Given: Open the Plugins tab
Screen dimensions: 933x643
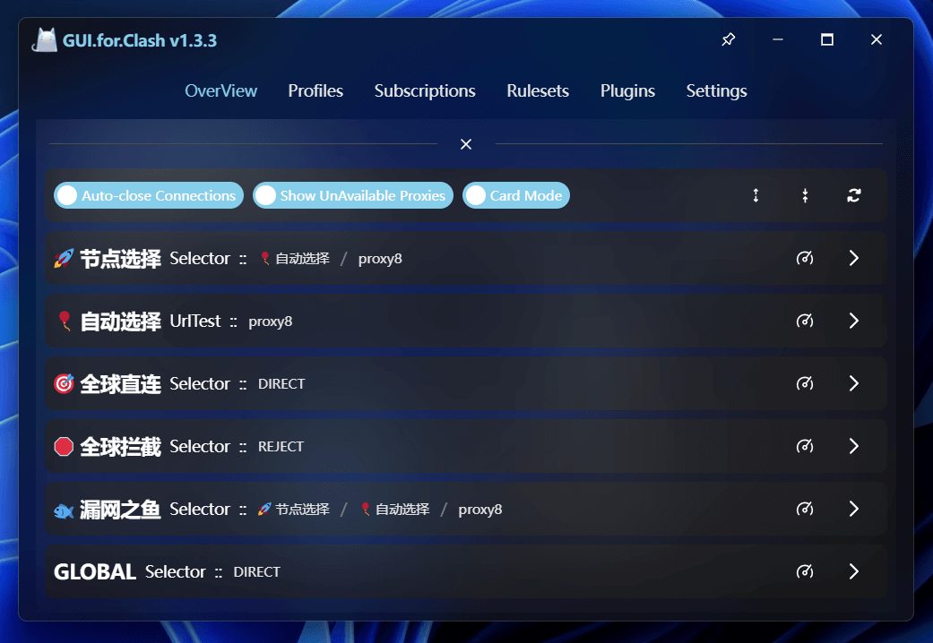Looking at the screenshot, I should click(627, 91).
